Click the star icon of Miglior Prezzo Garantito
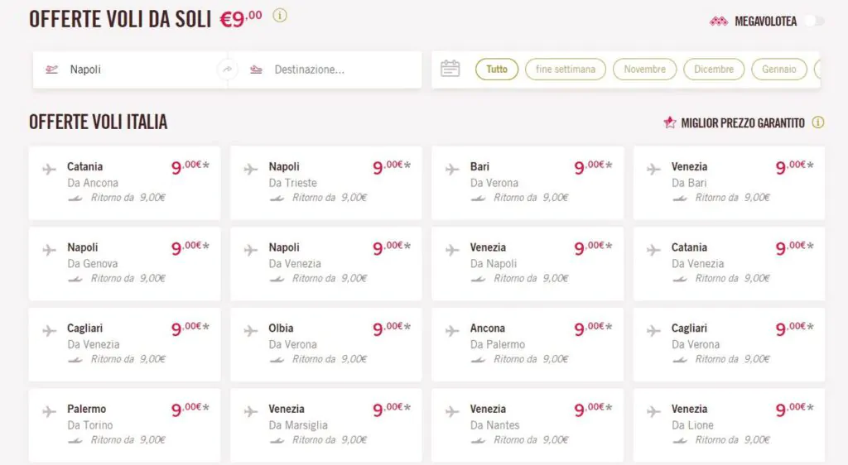848x465 pixels. (x=670, y=122)
